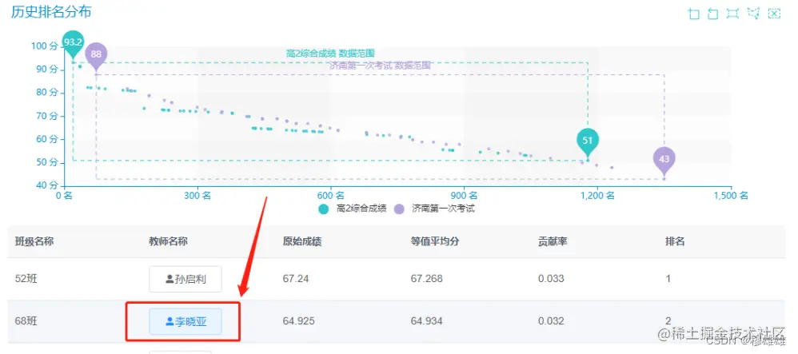Click the 济南第一次考试 数据范围 label
The image size is (798, 354).
[380, 66]
